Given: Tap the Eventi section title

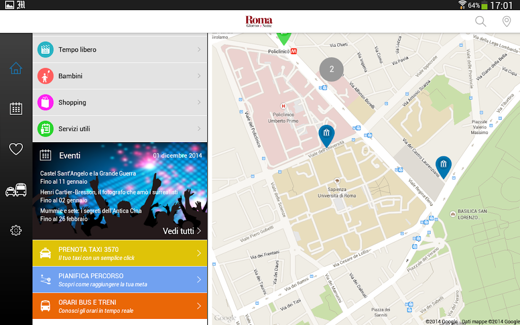Looking at the screenshot, I should pyautogui.click(x=70, y=155).
